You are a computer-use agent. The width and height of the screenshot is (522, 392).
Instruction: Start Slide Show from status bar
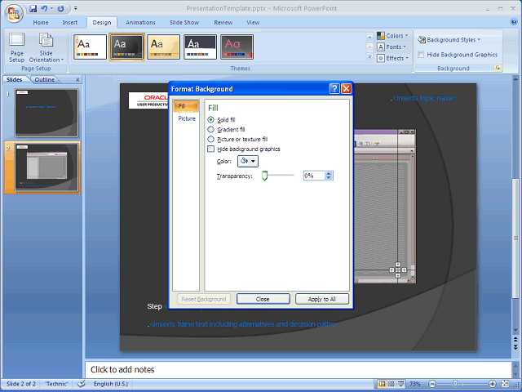401,384
